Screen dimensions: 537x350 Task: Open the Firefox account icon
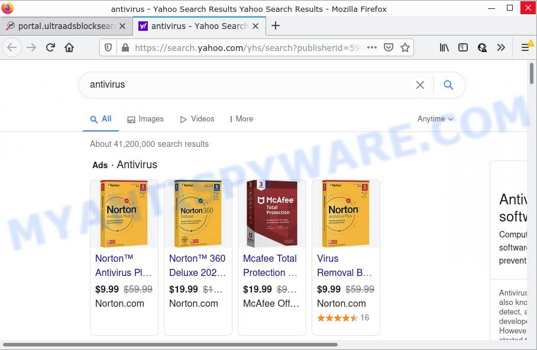(482, 47)
